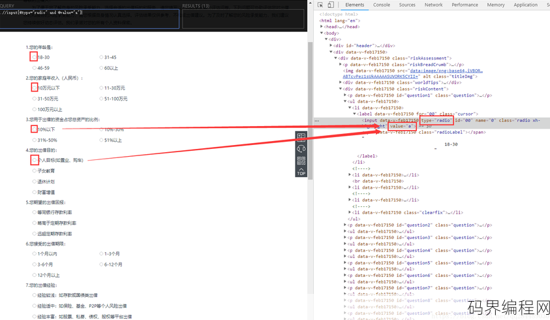Collapse the div class="riskAssessment" node

336,58
